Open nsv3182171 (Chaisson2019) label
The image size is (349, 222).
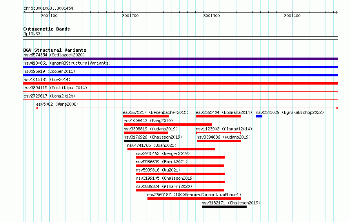pyautogui.click(x=231, y=203)
